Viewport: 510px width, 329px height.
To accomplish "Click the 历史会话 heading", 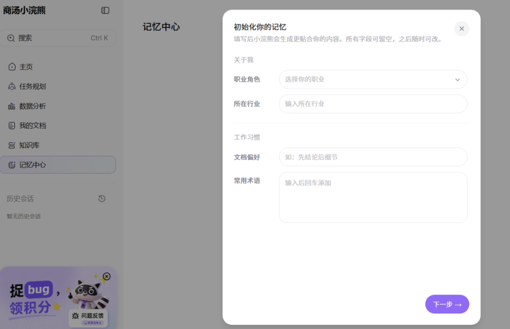I will point(20,199).
